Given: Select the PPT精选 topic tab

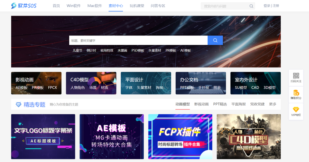Looking at the screenshot, I should click(x=220, y=104).
